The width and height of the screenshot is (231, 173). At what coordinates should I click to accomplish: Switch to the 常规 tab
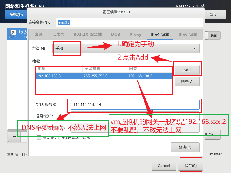[x=38, y=34]
